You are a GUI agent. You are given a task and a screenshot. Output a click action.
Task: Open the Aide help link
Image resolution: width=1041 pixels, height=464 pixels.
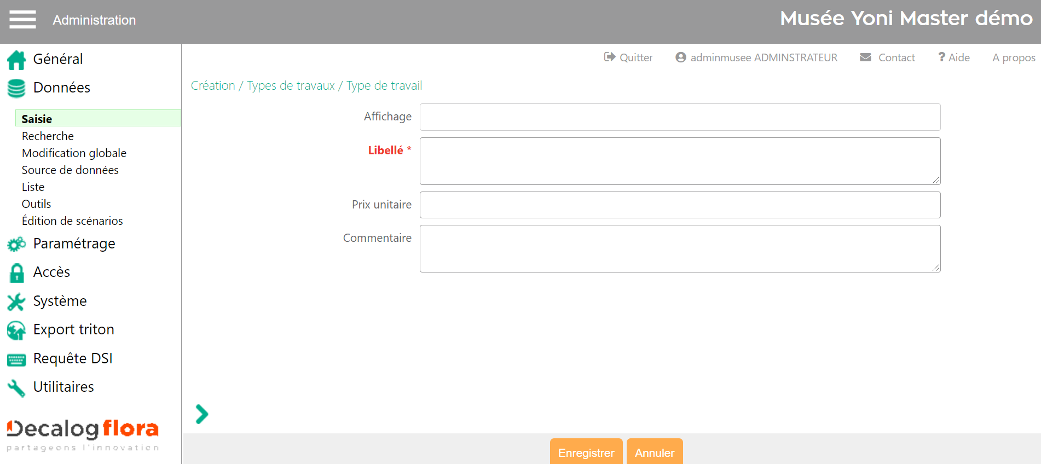point(954,57)
